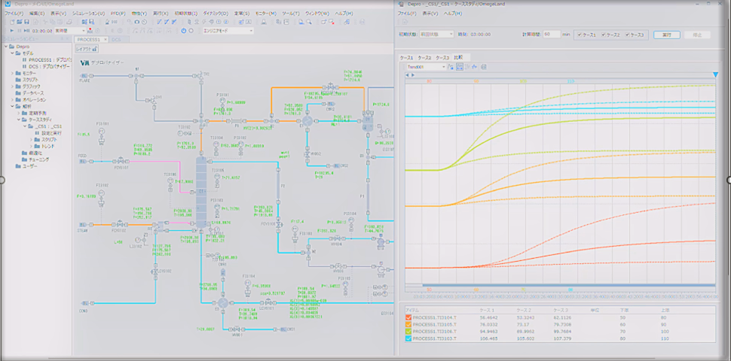Click the calculation time input field
This screenshot has height=361, width=731.
tap(551, 35)
